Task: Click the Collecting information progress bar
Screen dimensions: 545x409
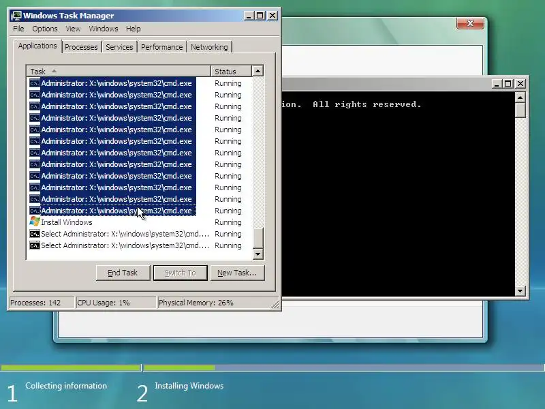Action: [x=71, y=367]
